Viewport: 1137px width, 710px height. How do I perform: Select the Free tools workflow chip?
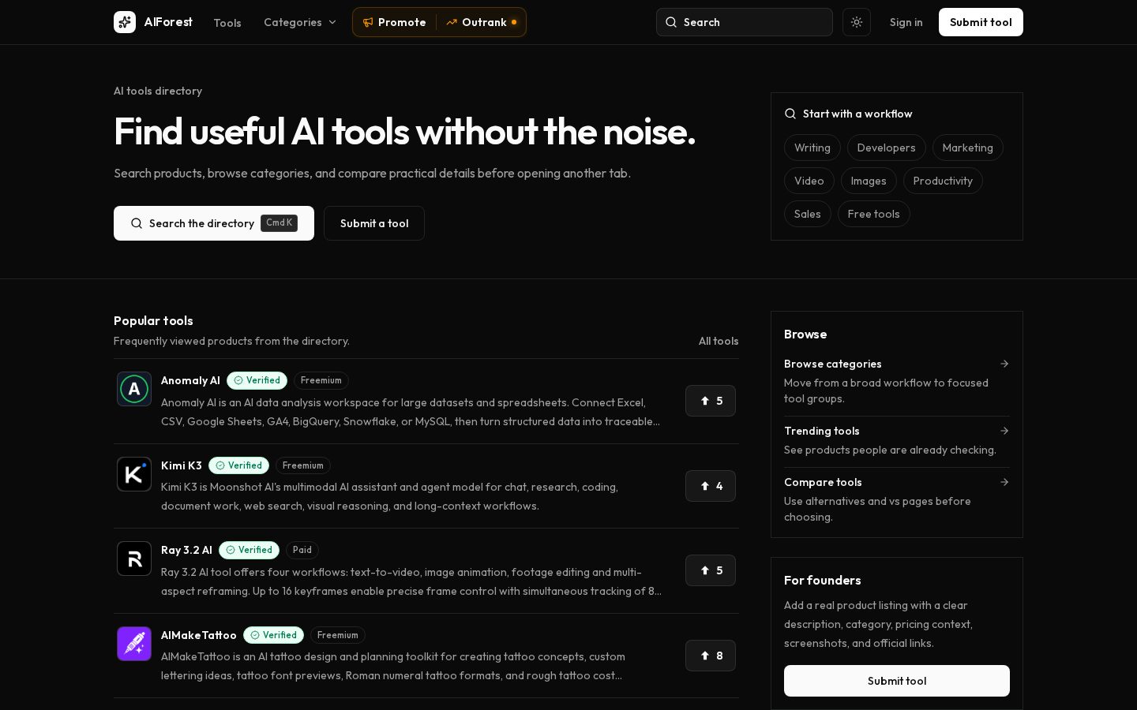(x=874, y=214)
